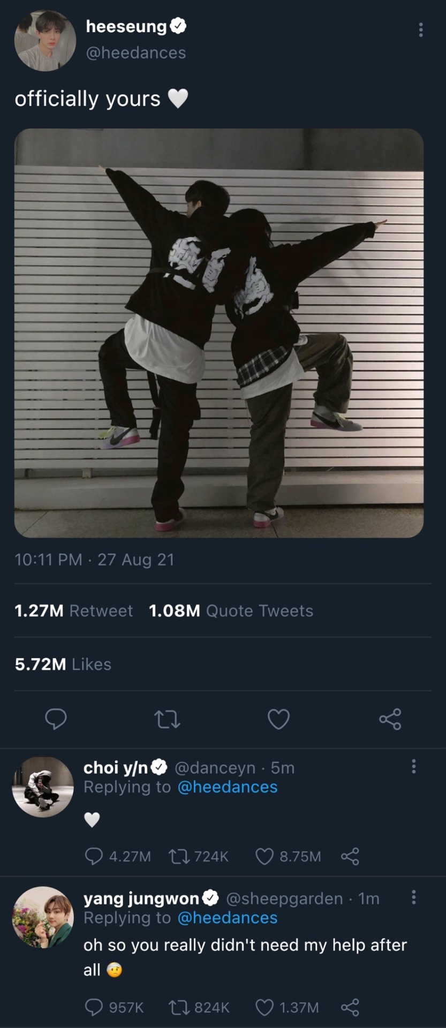This screenshot has width=446, height=1028.
Task: View the 1.27M Retweet list
Action: 74,611
